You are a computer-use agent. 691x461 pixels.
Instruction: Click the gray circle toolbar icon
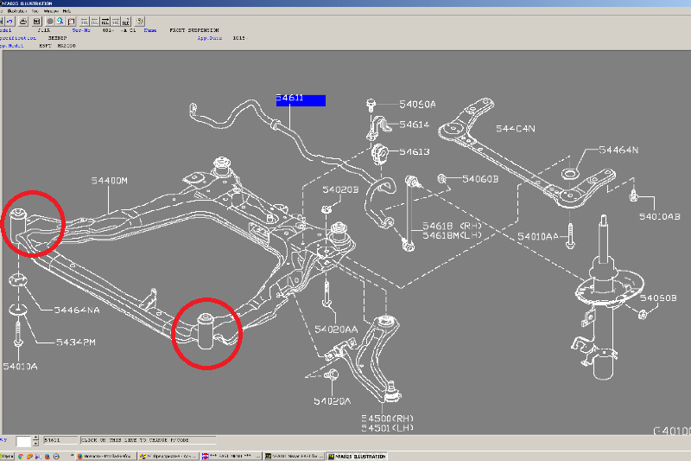pos(50,21)
